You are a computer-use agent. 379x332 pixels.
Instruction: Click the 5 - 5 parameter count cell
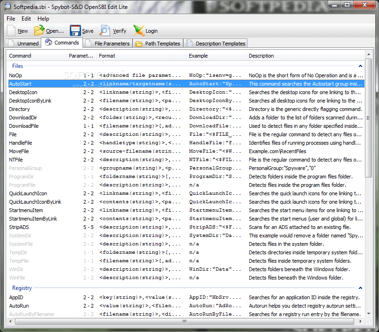pyautogui.click(x=89, y=227)
